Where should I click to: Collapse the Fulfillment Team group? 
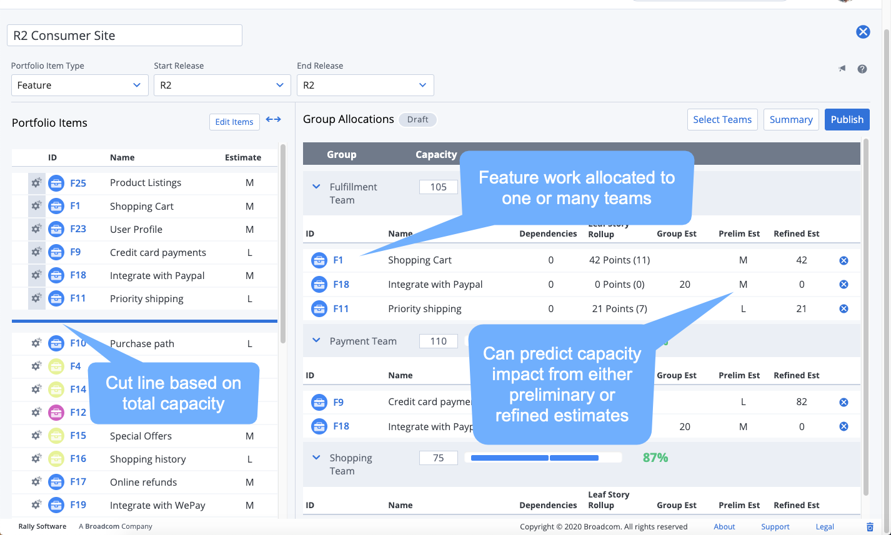[316, 187]
